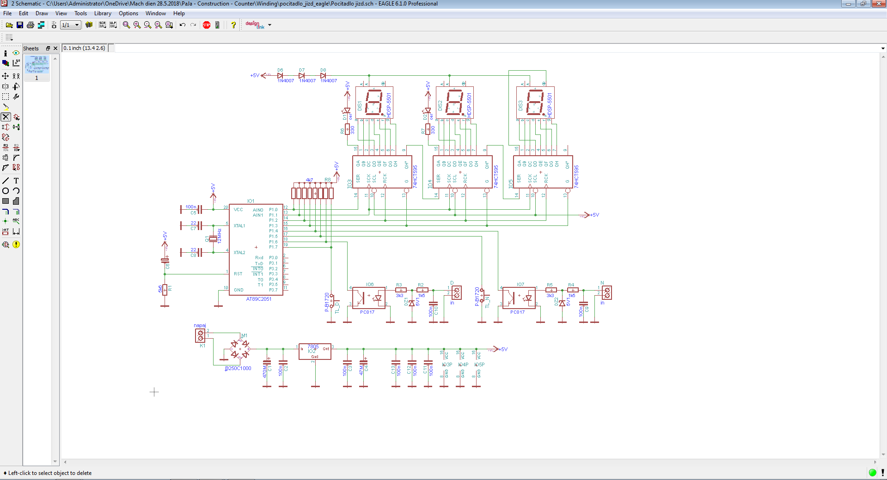This screenshot has height=480, width=887.
Task: Select the Change wrench tool
Action: pos(16,97)
